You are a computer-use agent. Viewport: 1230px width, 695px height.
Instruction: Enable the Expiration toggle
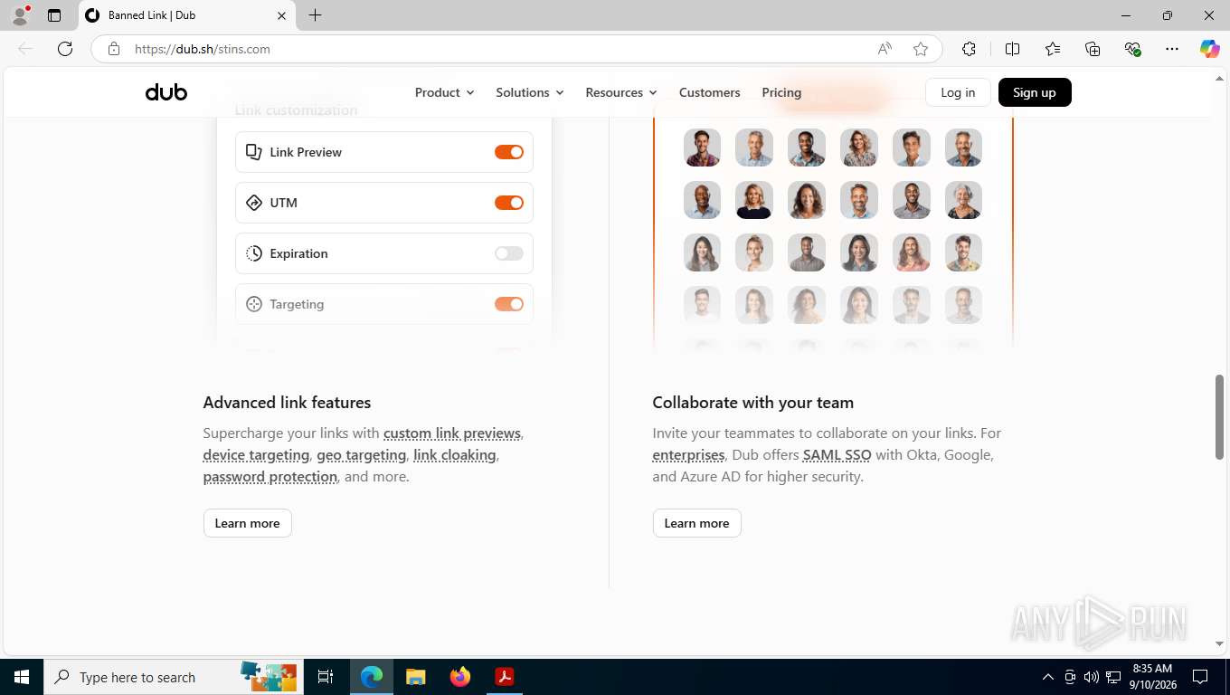pos(509,253)
